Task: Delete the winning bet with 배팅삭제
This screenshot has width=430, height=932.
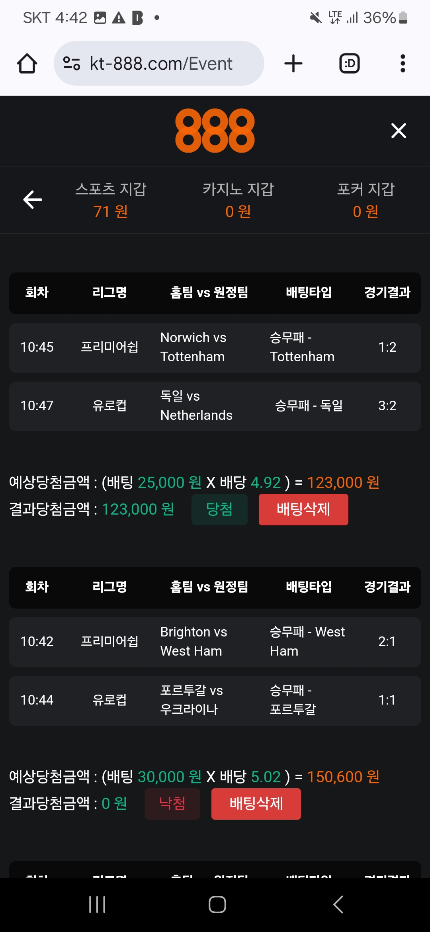Action: pos(303,509)
